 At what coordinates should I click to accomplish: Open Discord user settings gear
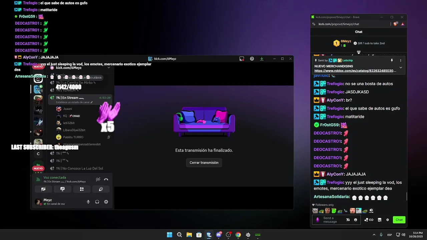[x=106, y=202]
